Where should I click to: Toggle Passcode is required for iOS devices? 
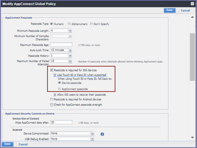point(52,70)
